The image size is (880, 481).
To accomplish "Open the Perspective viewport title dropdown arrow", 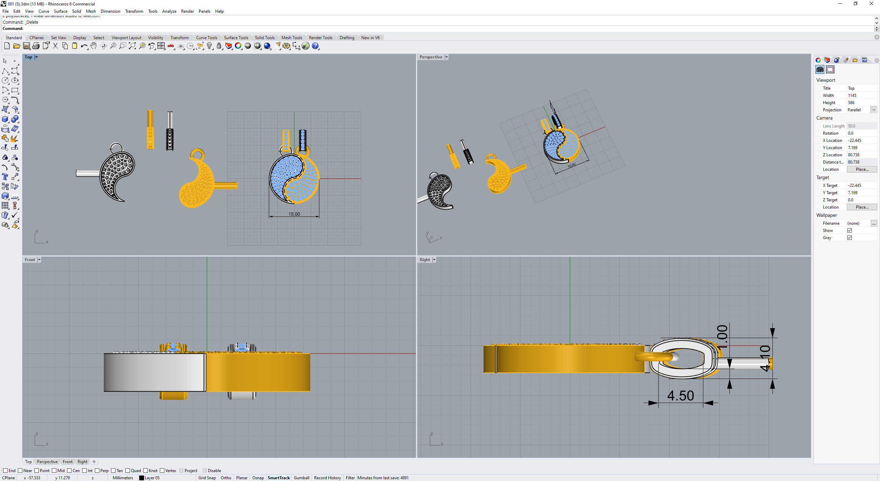I will point(447,57).
